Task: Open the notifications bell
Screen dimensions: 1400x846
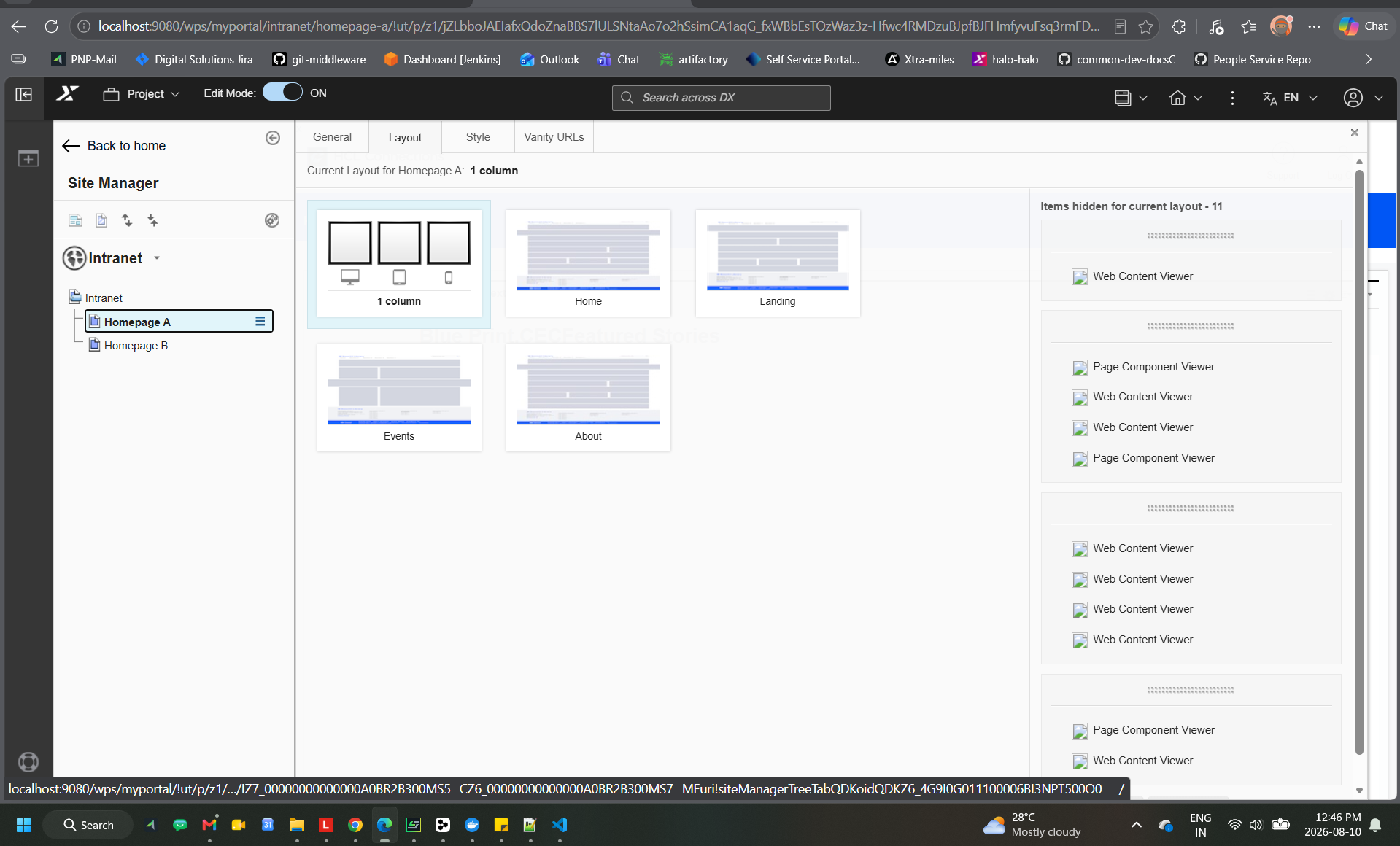Action: coord(1375,825)
